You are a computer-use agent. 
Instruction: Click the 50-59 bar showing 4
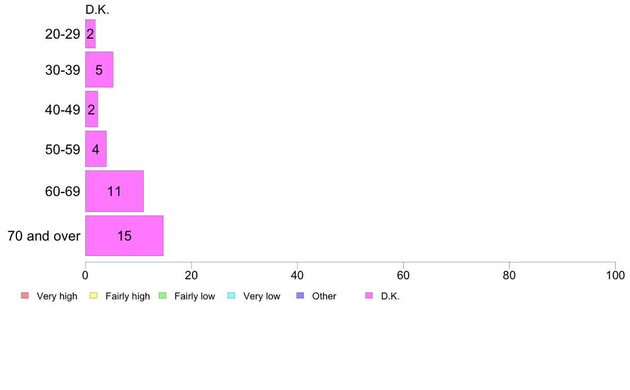click(x=95, y=149)
